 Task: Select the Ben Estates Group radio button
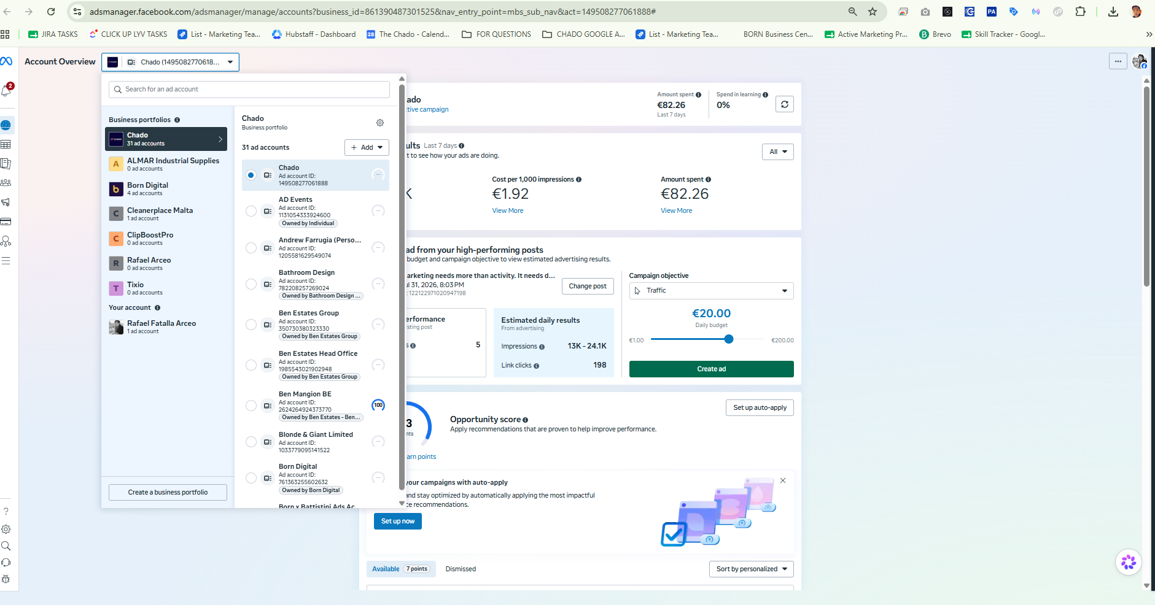[251, 325]
